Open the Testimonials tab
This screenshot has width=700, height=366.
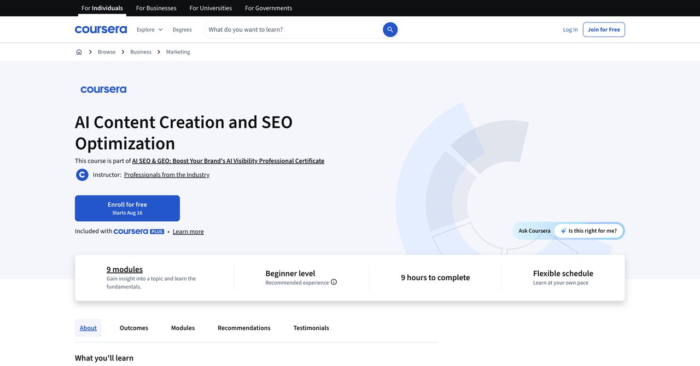pyautogui.click(x=311, y=328)
